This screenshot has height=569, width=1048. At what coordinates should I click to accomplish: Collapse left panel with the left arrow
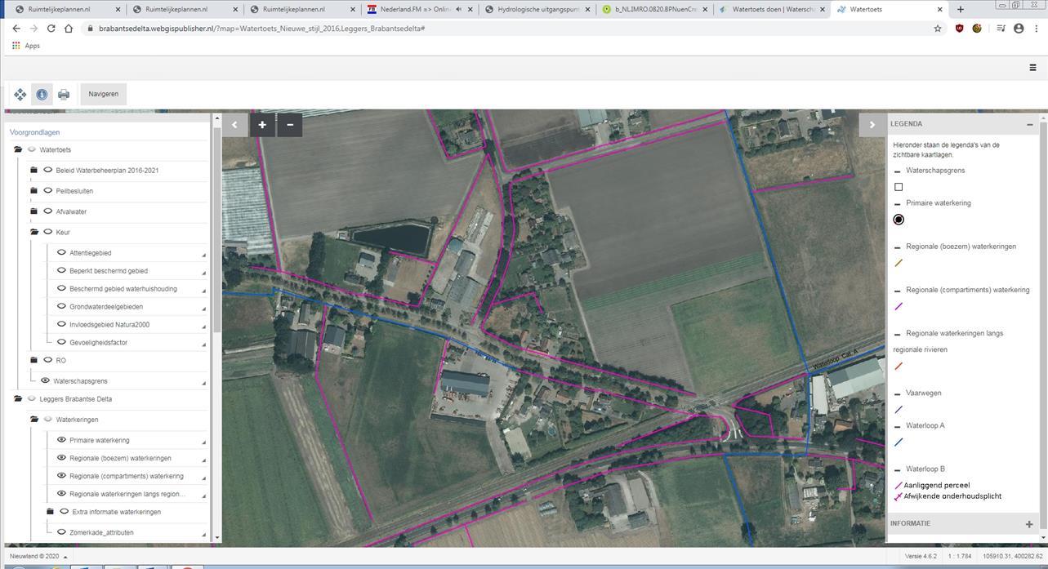pos(234,125)
